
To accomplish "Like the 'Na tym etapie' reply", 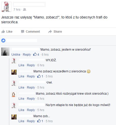I will point(21,110).
